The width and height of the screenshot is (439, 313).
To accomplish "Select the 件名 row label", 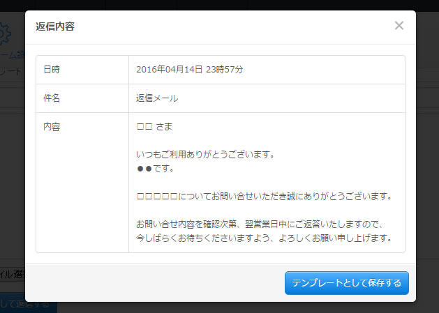I will click(52, 98).
